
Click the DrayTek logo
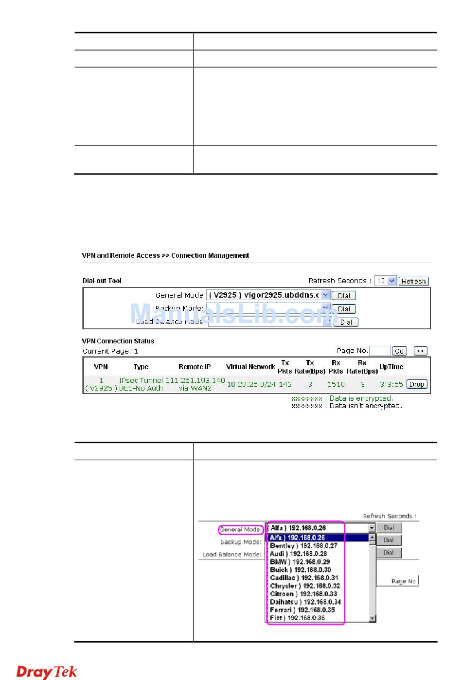coord(47,671)
